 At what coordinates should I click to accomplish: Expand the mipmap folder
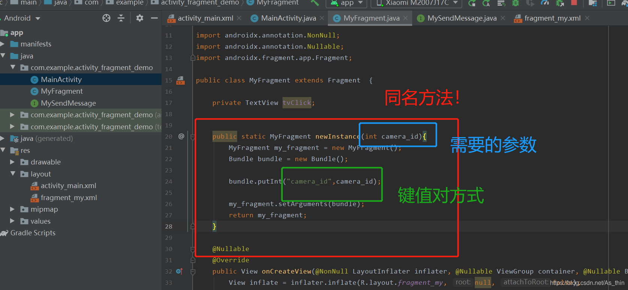point(12,209)
